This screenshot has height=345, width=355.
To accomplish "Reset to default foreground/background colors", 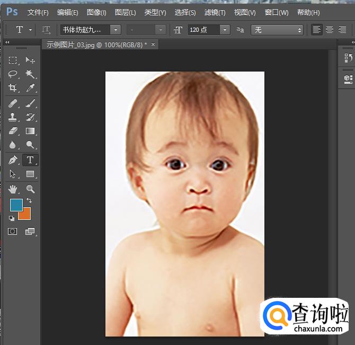I will tap(12, 218).
